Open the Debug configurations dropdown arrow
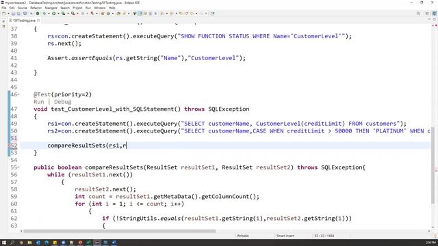 [49, 14]
